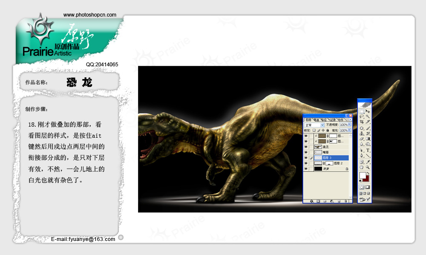
Task: Delete layer with the trash icon
Action: click(345, 201)
